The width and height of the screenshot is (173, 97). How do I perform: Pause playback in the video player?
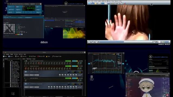(x=89, y=42)
